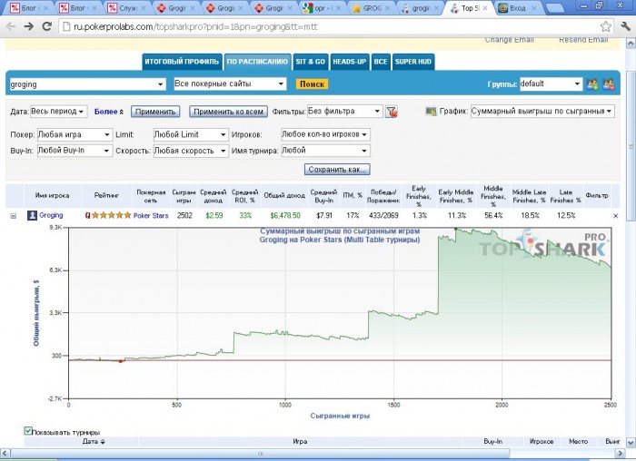Image resolution: width=636 pixels, height=461 pixels.
Task: Remove the Groging row with X icon
Action: pos(615,216)
